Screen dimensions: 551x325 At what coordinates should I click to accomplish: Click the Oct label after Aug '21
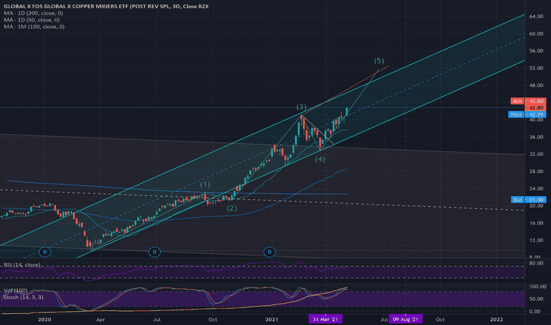pyautogui.click(x=440, y=319)
